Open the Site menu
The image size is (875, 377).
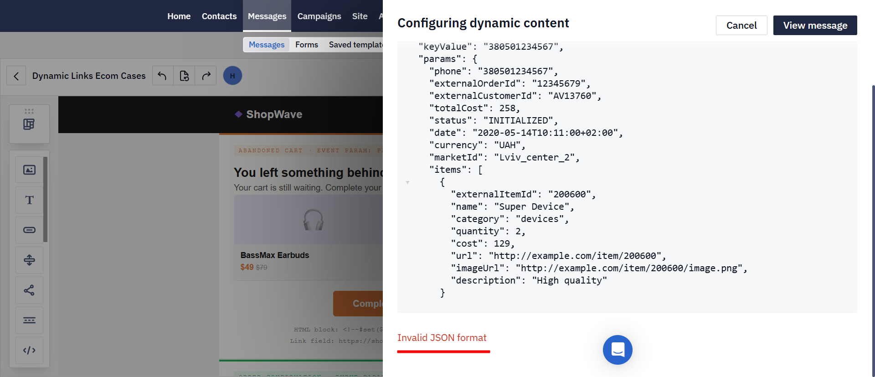(x=360, y=16)
